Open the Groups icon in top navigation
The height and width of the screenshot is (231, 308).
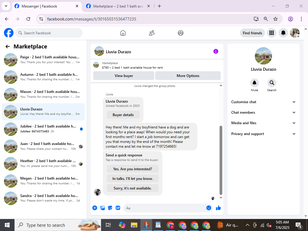180,33
